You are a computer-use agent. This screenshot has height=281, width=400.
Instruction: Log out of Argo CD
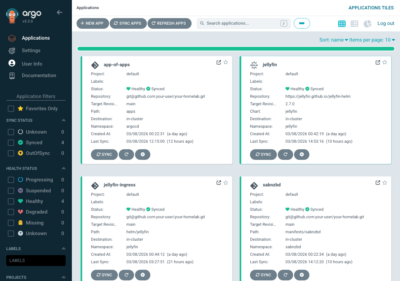(386, 23)
